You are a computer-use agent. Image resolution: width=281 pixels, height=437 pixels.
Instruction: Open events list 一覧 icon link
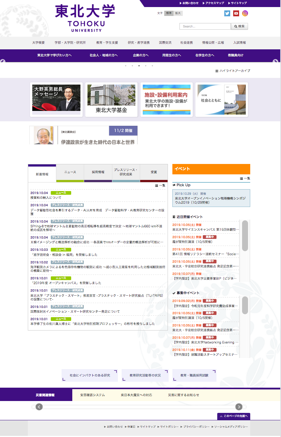coord(245,178)
